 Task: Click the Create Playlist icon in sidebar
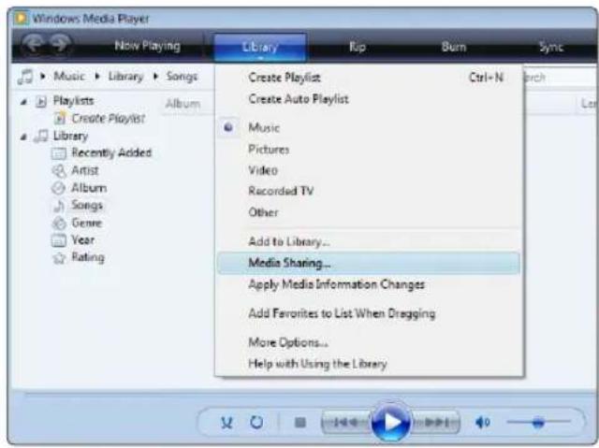pyautogui.click(x=60, y=119)
